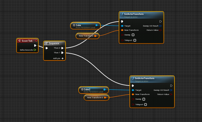Click the New Transform variable output pin
This screenshot has height=122, width=202.
pos(95,36)
